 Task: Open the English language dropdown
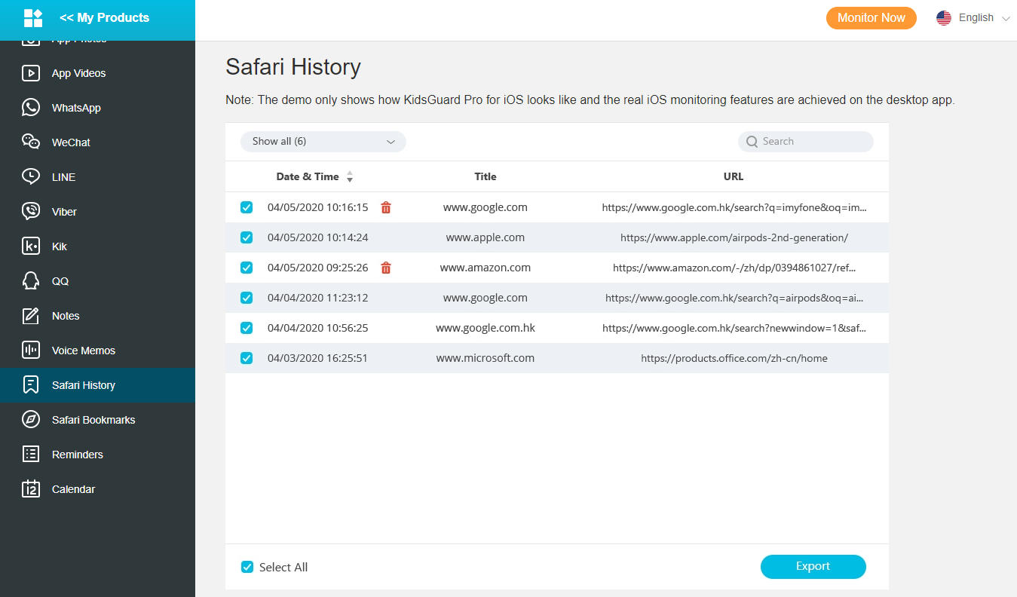point(973,18)
